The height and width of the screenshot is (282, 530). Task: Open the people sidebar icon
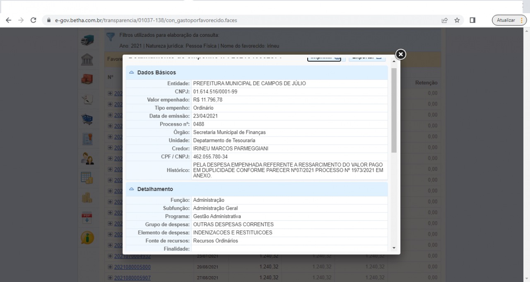pyautogui.click(x=87, y=158)
